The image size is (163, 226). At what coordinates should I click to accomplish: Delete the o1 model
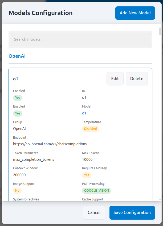click(137, 79)
